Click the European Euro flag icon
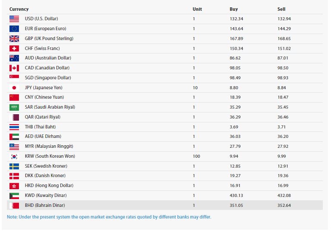This screenshot has height=231, width=331. point(14,28)
